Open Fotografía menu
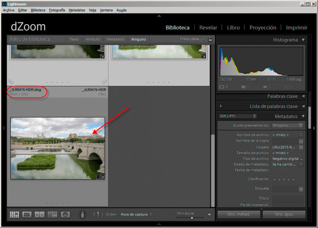This screenshot has width=318, height=228. (57, 10)
